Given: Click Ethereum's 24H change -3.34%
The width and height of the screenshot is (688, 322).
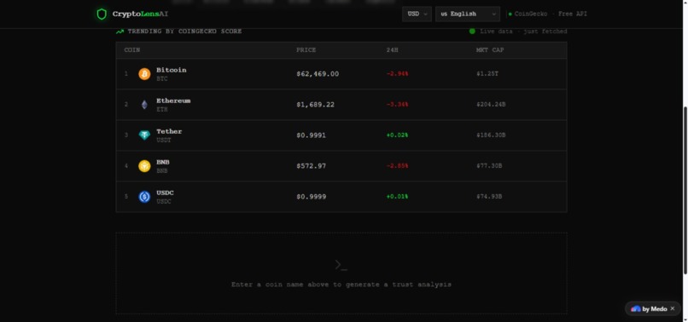Looking at the screenshot, I should 397,105.
